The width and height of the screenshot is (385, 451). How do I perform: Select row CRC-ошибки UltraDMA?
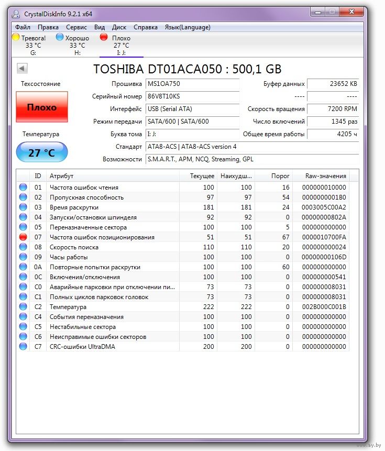click(x=183, y=346)
